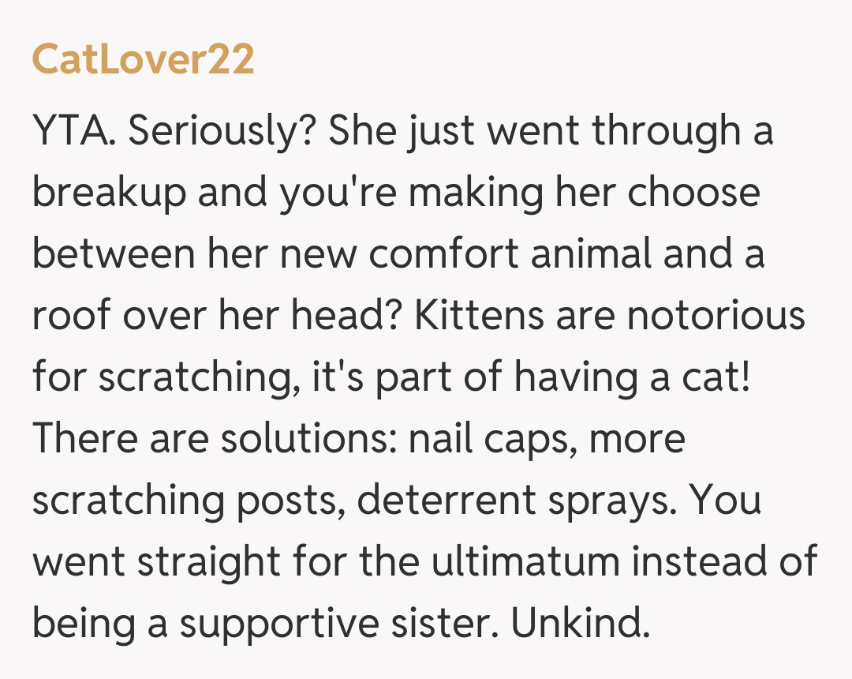852x679 pixels.
Task: Click the word 'Seriously?' in the comment
Action: click(220, 132)
